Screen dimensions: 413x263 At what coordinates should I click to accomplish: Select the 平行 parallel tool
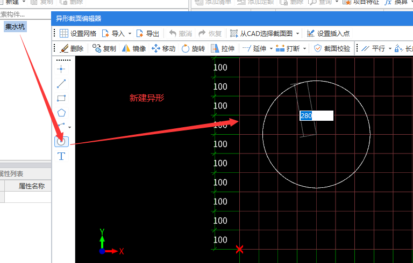(x=374, y=48)
